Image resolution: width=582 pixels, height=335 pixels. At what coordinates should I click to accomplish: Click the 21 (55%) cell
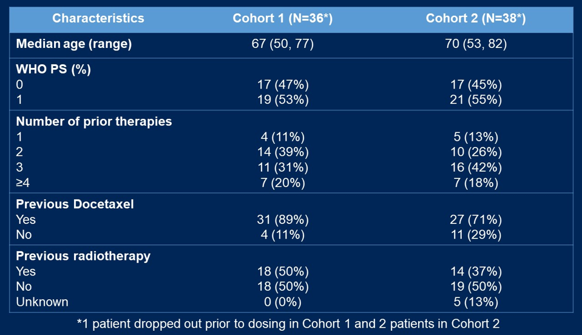coord(475,100)
